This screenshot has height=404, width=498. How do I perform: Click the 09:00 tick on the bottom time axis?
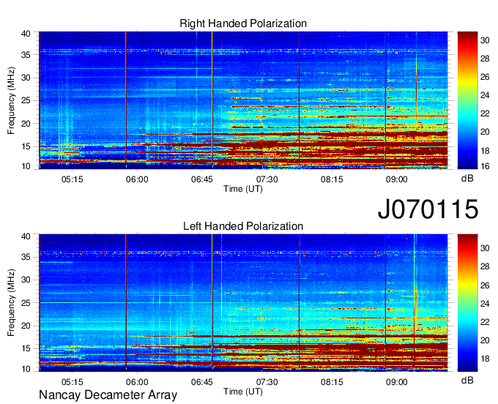[397, 382]
